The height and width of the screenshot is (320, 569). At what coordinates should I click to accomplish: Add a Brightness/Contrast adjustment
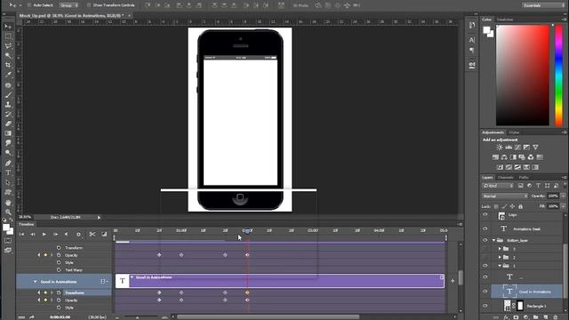[500, 148]
